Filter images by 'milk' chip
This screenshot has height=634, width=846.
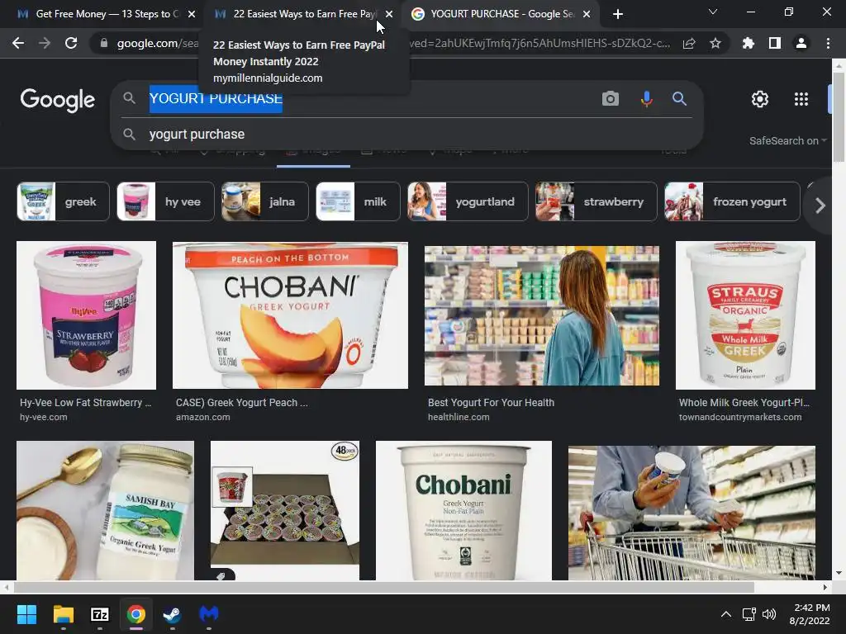point(359,201)
